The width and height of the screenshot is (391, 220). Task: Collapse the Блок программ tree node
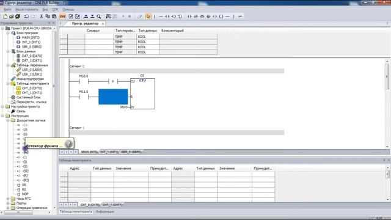point(8,33)
